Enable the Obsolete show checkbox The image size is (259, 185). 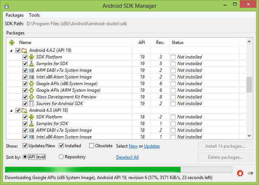pyautogui.click(x=91, y=146)
